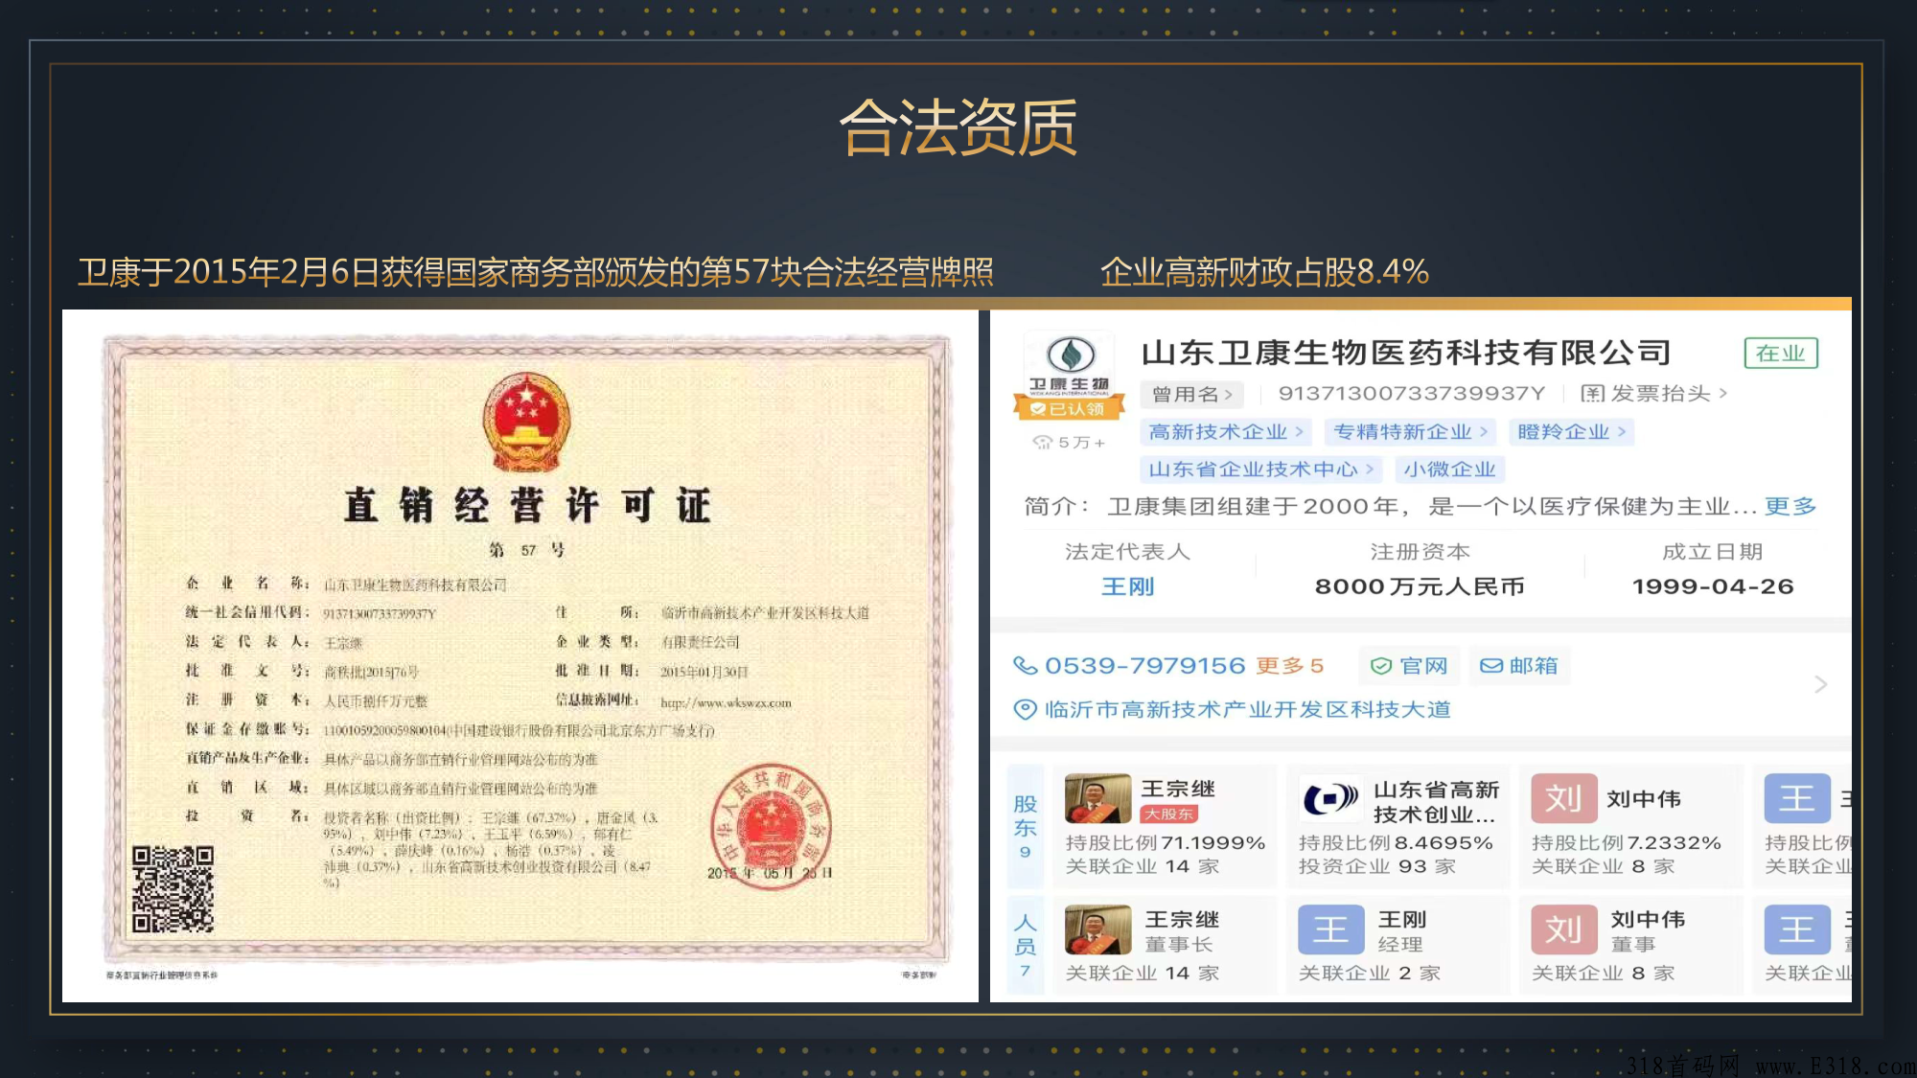Open shareholder 山东省高新技术创业 card text
Screen dimensions: 1917x1078
[x=1435, y=802]
